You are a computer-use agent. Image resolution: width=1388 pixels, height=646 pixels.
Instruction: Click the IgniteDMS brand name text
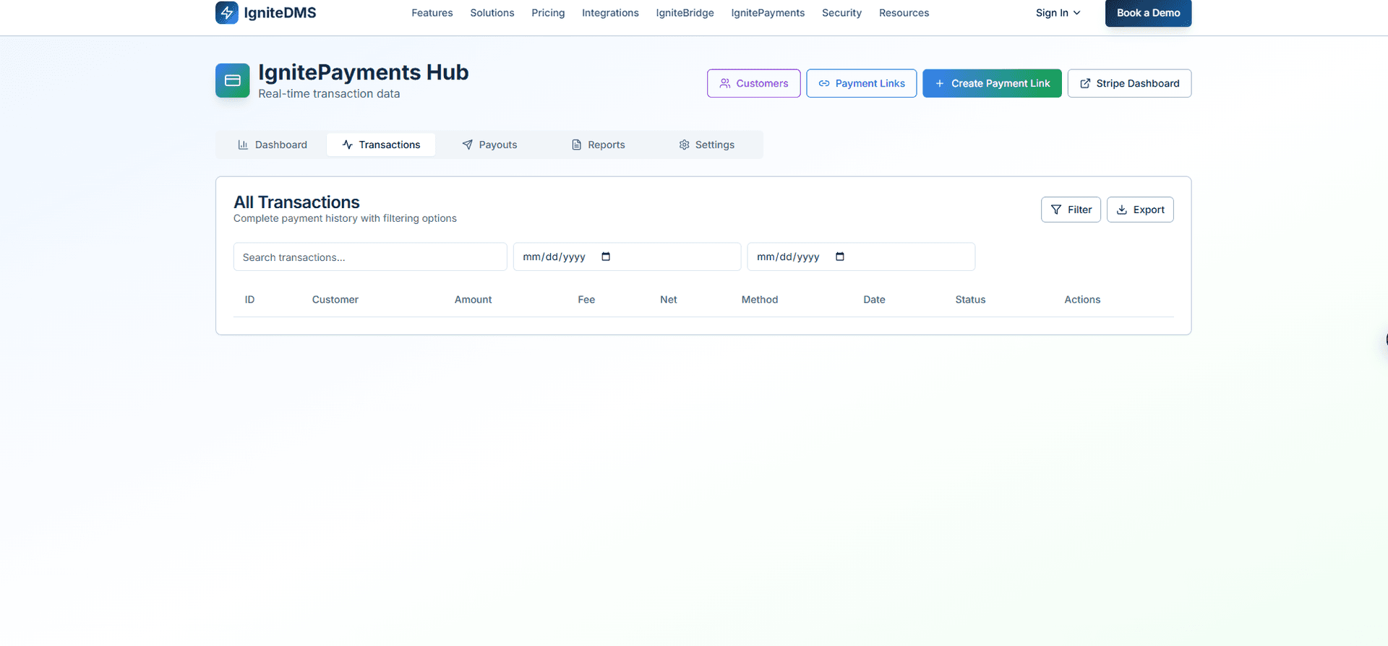[x=280, y=13]
